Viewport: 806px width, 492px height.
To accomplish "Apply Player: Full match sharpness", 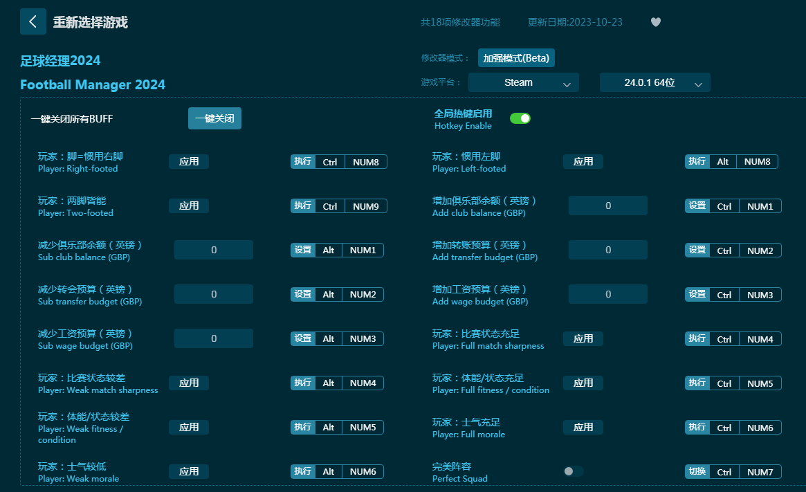I will (x=583, y=339).
